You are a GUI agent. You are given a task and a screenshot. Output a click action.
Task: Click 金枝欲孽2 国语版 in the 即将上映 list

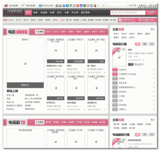[x=32, y=102]
